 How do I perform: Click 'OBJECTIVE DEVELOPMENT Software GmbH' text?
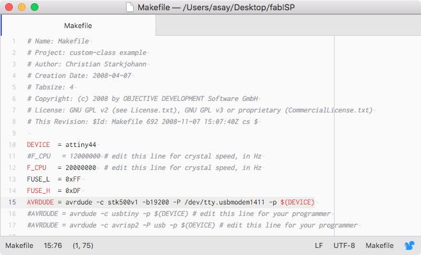click(191, 99)
